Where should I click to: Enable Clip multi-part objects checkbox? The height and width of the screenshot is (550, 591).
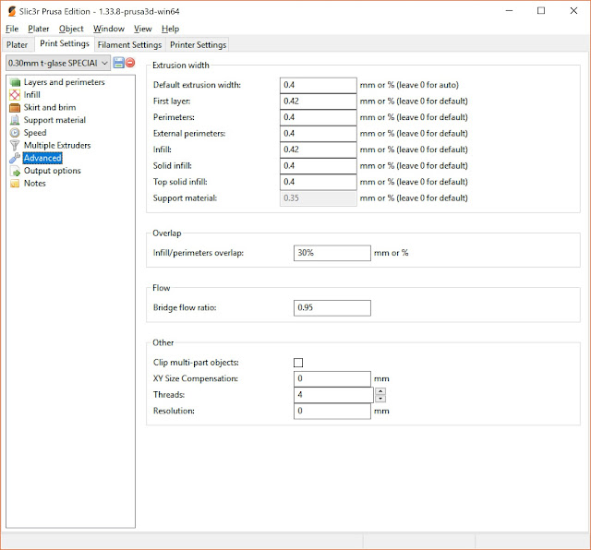(298, 363)
